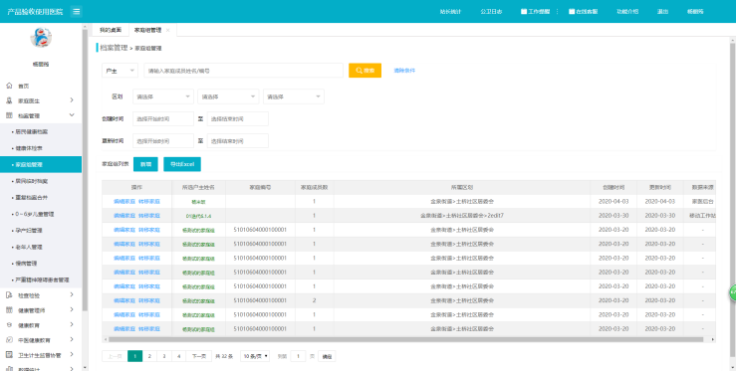Click 更新时间 end time field

pos(238,141)
